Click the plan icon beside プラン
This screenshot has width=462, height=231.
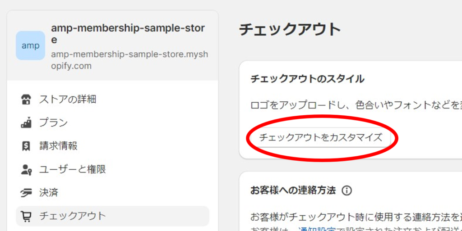26,123
